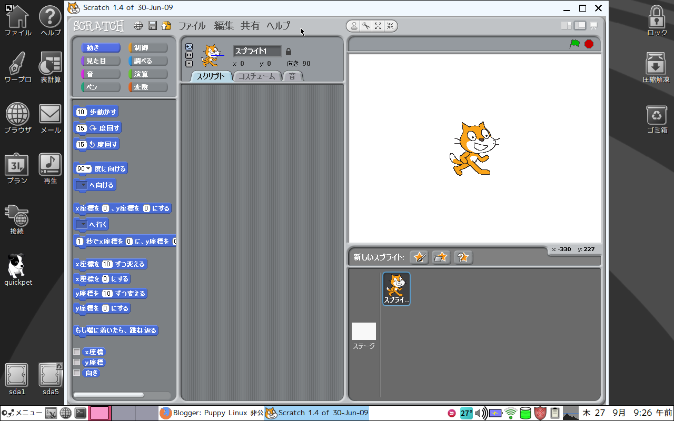This screenshot has height=421, width=674.
Task: Click the floppy disk save project icon
Action: 153,26
